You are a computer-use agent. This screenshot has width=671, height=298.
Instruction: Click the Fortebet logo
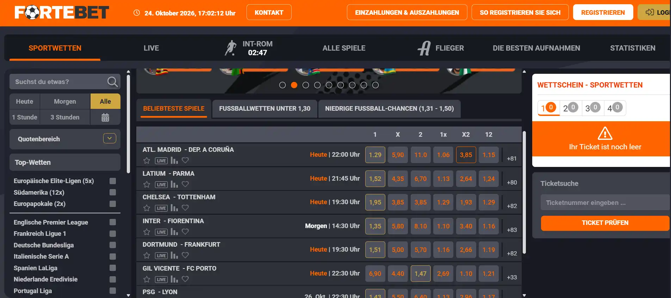pyautogui.click(x=62, y=13)
